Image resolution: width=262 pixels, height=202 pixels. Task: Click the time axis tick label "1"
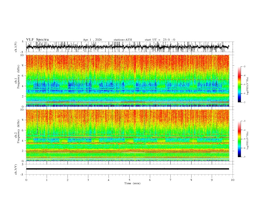point(47,180)
